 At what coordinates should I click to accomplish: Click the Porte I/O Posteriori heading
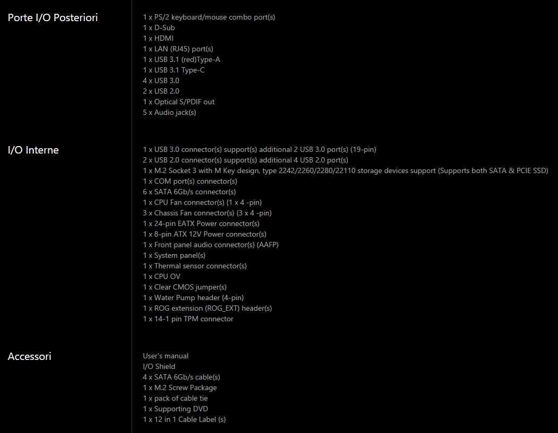(x=53, y=17)
